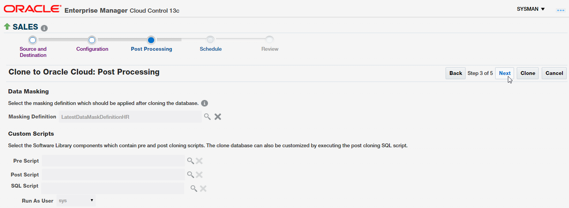The width and height of the screenshot is (569, 208).
Task: Open the Post Script search magnifier
Action: coord(190,175)
